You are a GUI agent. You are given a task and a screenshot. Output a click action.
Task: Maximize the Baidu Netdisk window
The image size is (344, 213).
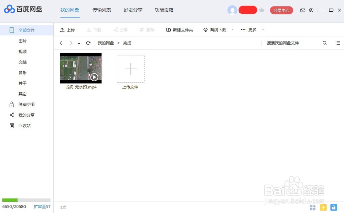pos(331,10)
